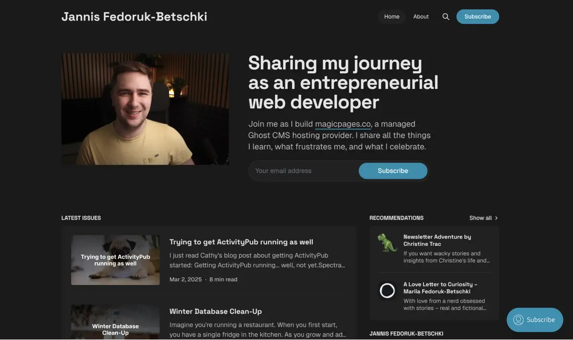573x340 pixels.
Task: Open the Winter Database Clean-Up thumbnail image
Action: (115, 323)
